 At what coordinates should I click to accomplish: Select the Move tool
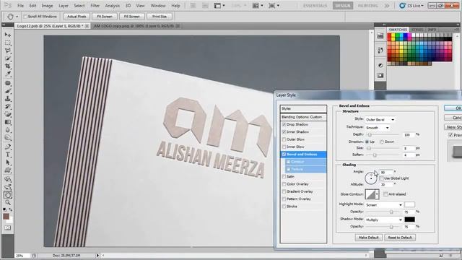(x=8, y=35)
